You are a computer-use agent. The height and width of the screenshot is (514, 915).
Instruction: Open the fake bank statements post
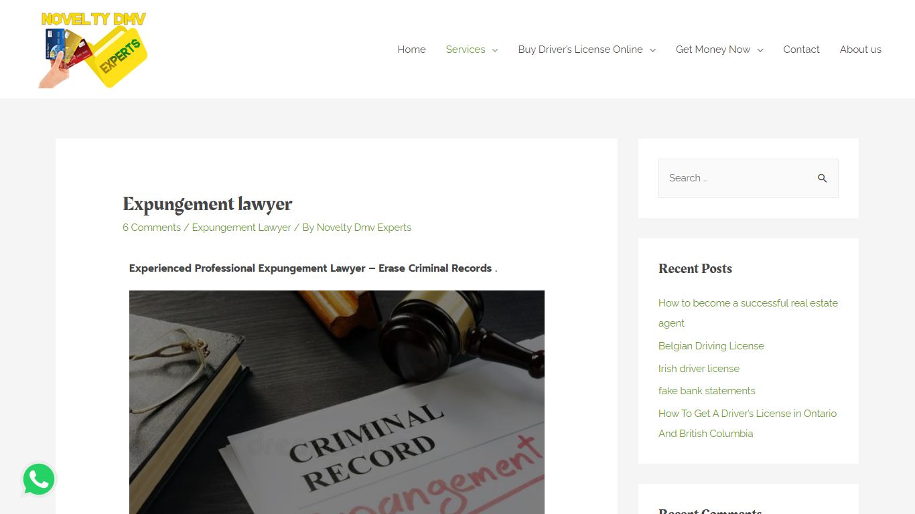coord(707,391)
